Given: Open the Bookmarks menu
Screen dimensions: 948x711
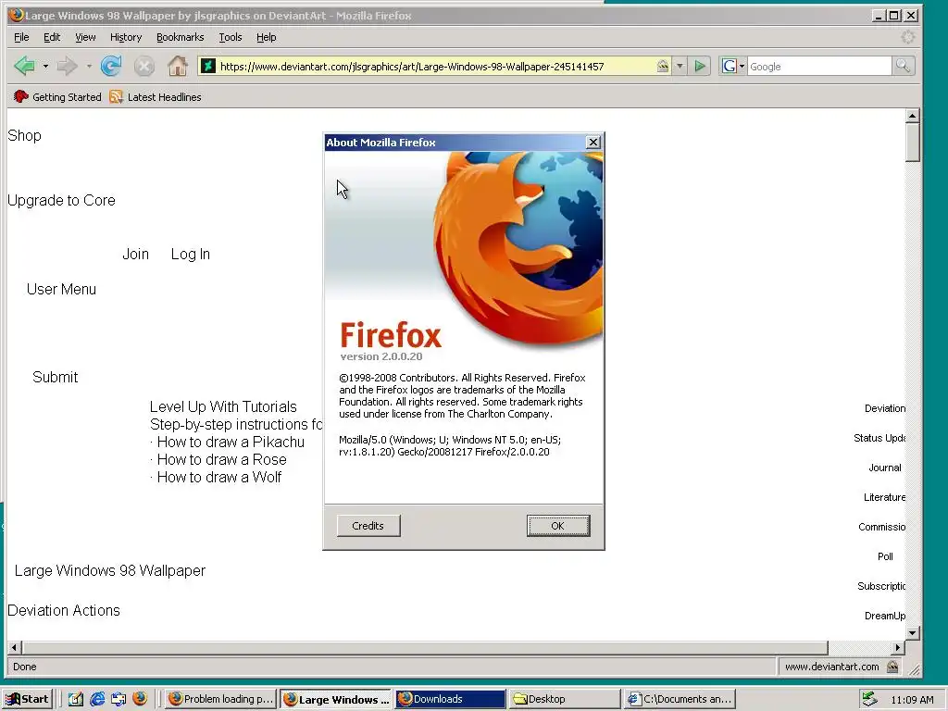Looking at the screenshot, I should coord(181,37).
